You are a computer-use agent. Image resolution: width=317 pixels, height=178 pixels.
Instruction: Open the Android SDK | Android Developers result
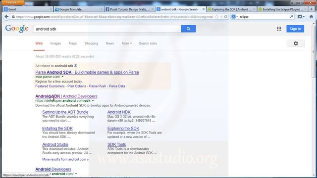point(66,96)
